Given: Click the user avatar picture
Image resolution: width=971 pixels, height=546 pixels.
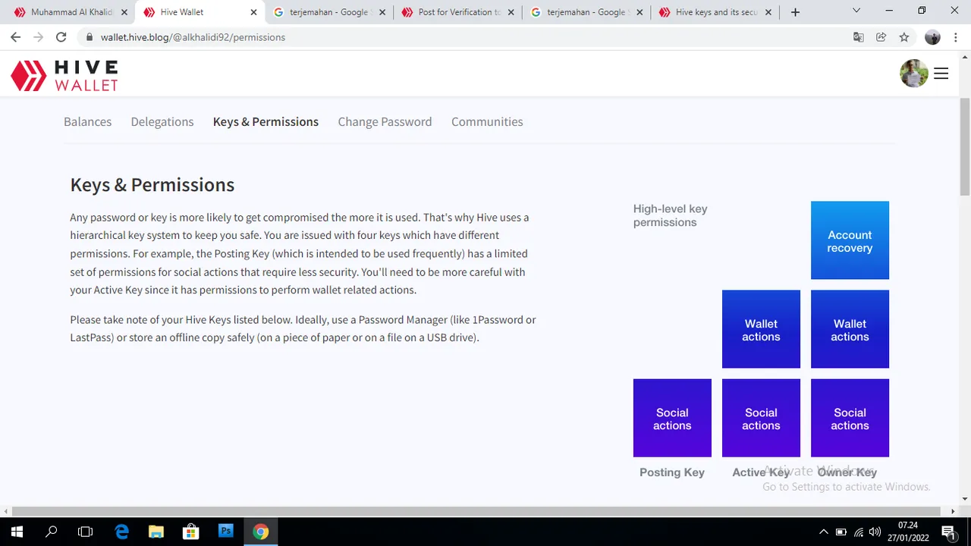Looking at the screenshot, I should coord(914,74).
